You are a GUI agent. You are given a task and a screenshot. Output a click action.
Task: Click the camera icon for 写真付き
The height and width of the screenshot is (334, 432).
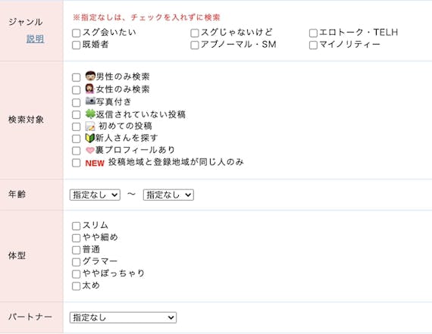[90, 101]
